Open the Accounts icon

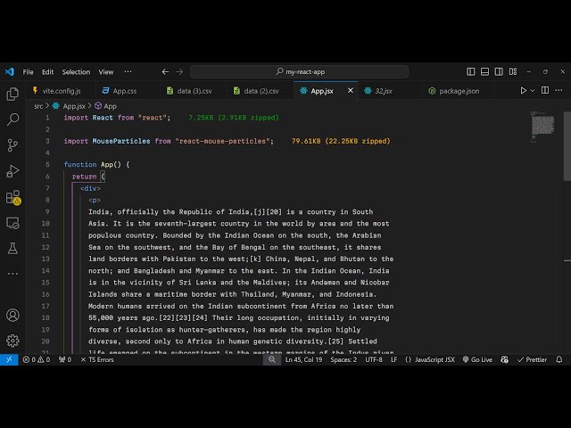coord(12,315)
